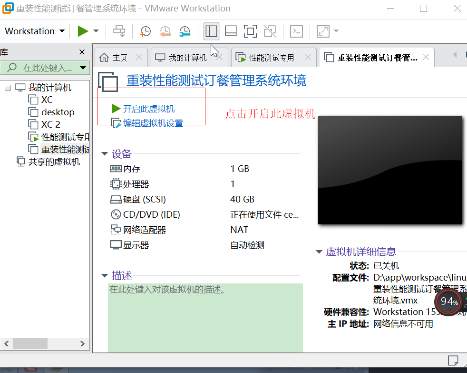Click the library scrollbar left arrow
Viewport: 467px width, 373px height.
(x=7, y=344)
